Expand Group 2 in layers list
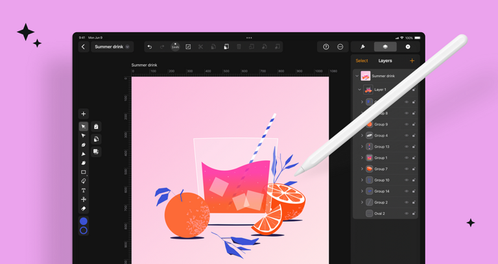The width and height of the screenshot is (498, 264). click(x=362, y=202)
